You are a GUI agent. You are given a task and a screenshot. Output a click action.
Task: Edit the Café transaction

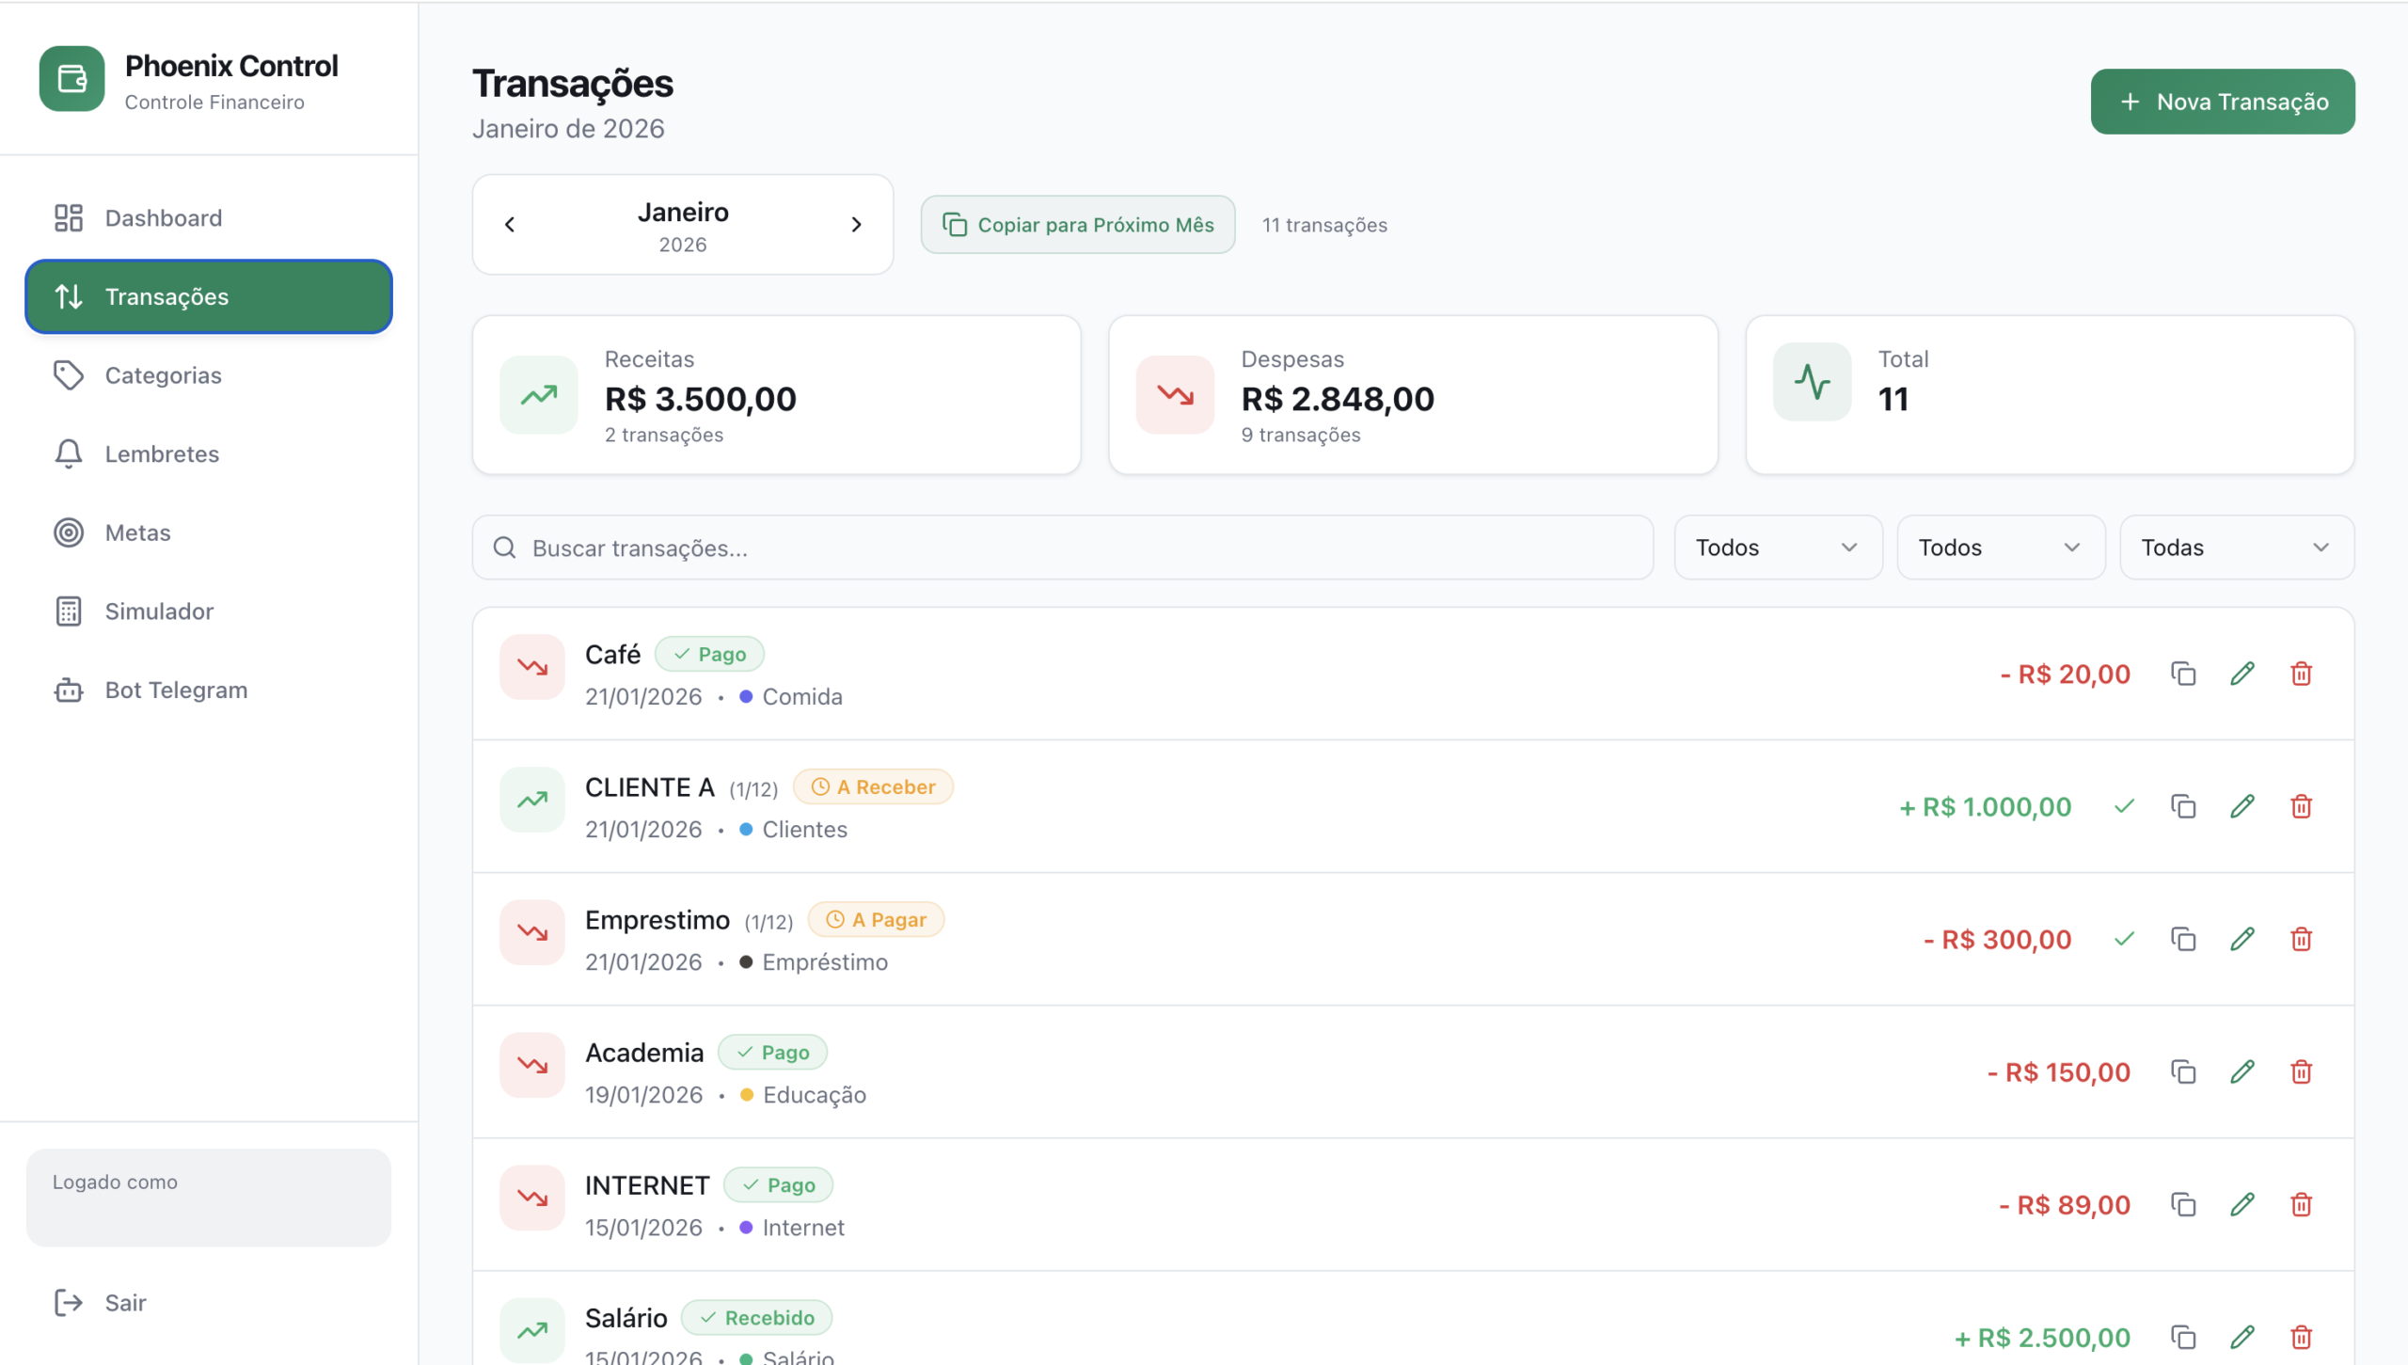[2242, 675]
